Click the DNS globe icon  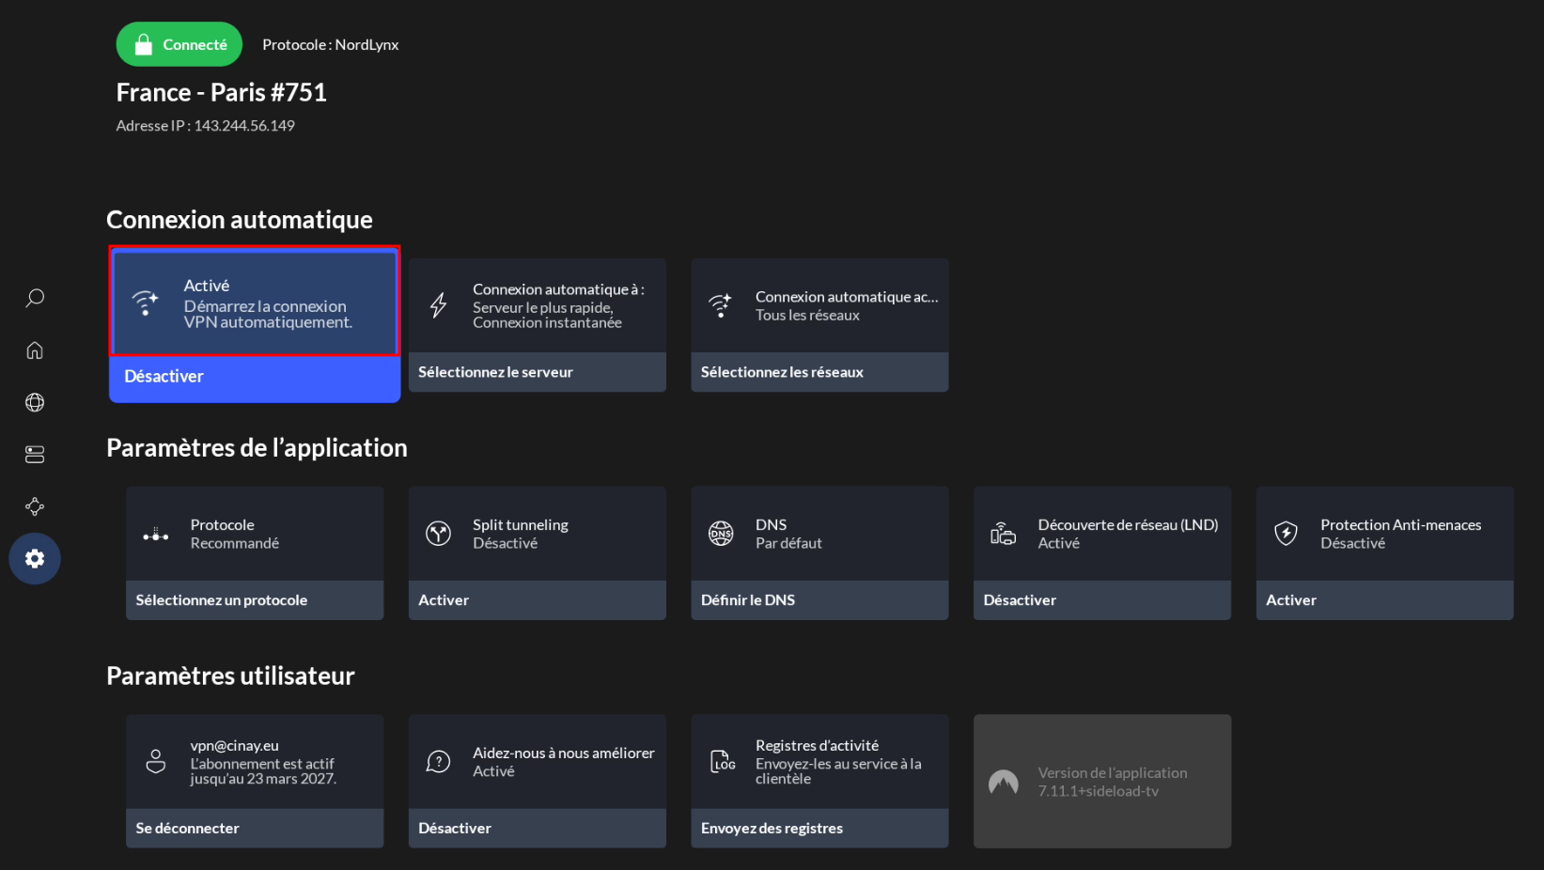(x=721, y=534)
